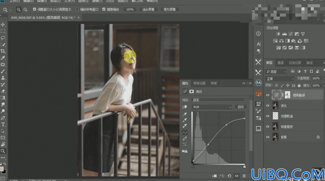Toggle adjustment visibility eye in Properties panel
This screenshot has height=181, width=325.
pos(236,176)
